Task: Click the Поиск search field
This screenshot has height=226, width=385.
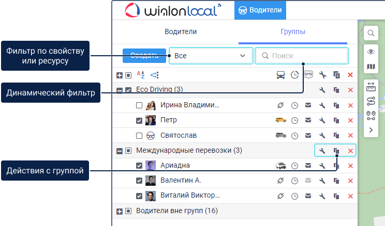Action: click(x=302, y=56)
